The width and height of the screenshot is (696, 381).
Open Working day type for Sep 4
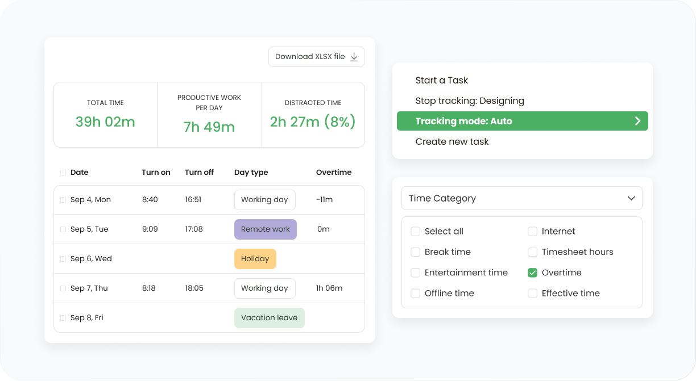(265, 200)
